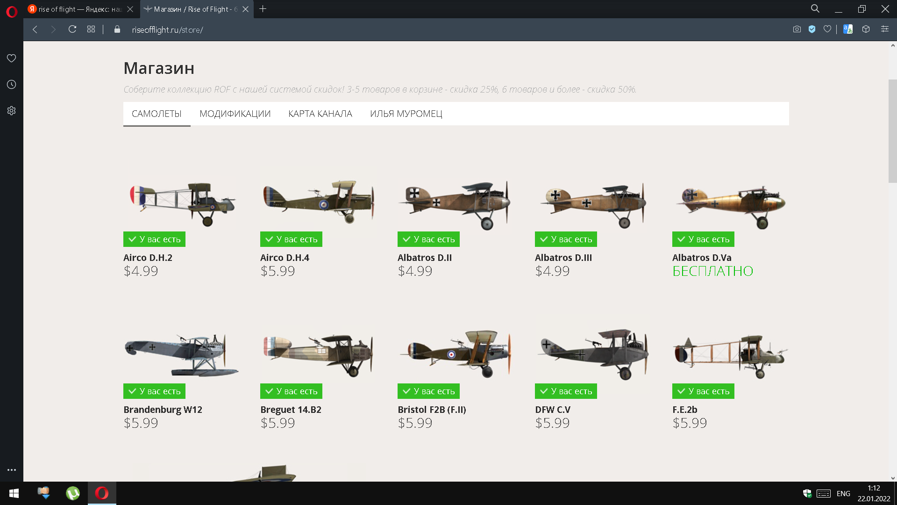Open the sidebar history clock icon
Screen dimensions: 897x505
click(x=12, y=85)
